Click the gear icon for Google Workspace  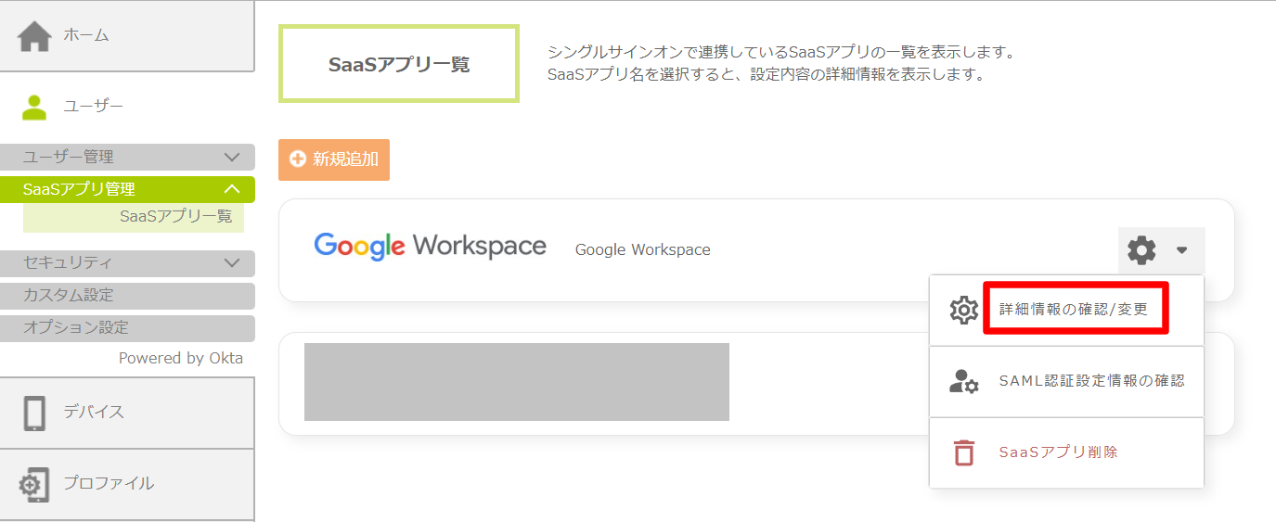pyautogui.click(x=1141, y=249)
